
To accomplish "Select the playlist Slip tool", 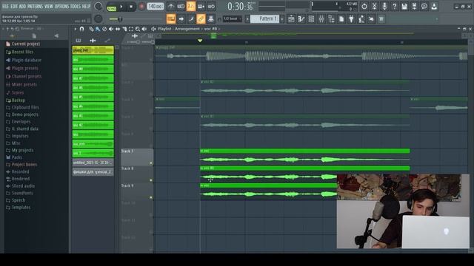I will tap(118, 29).
